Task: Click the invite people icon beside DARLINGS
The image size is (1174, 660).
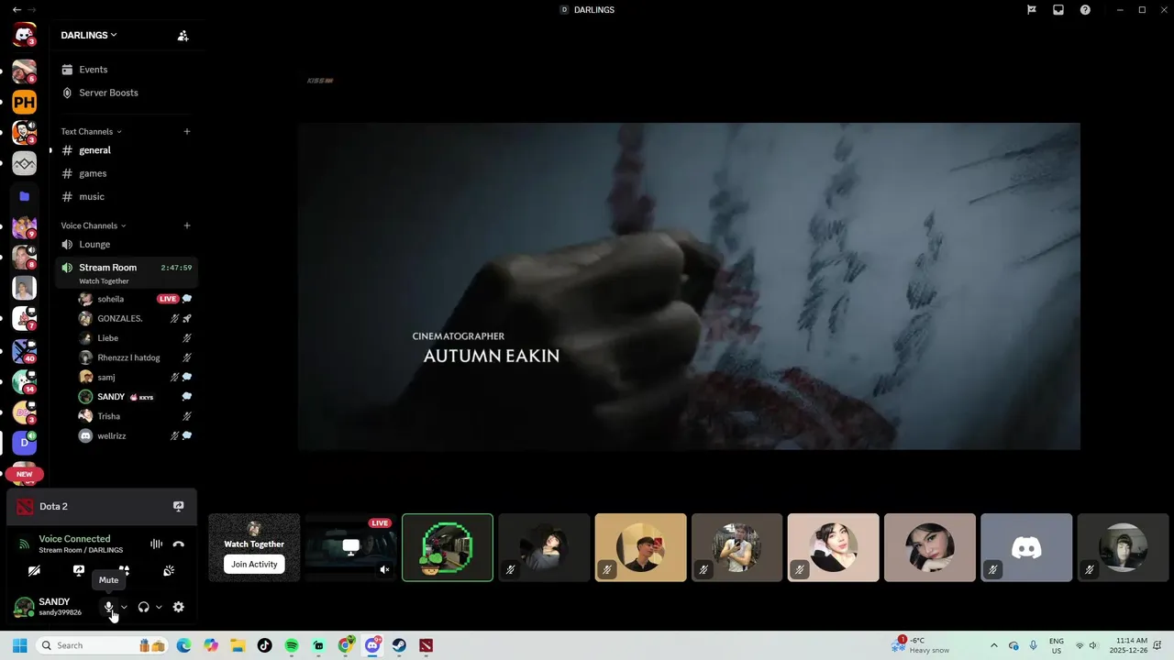Action: pos(183,36)
